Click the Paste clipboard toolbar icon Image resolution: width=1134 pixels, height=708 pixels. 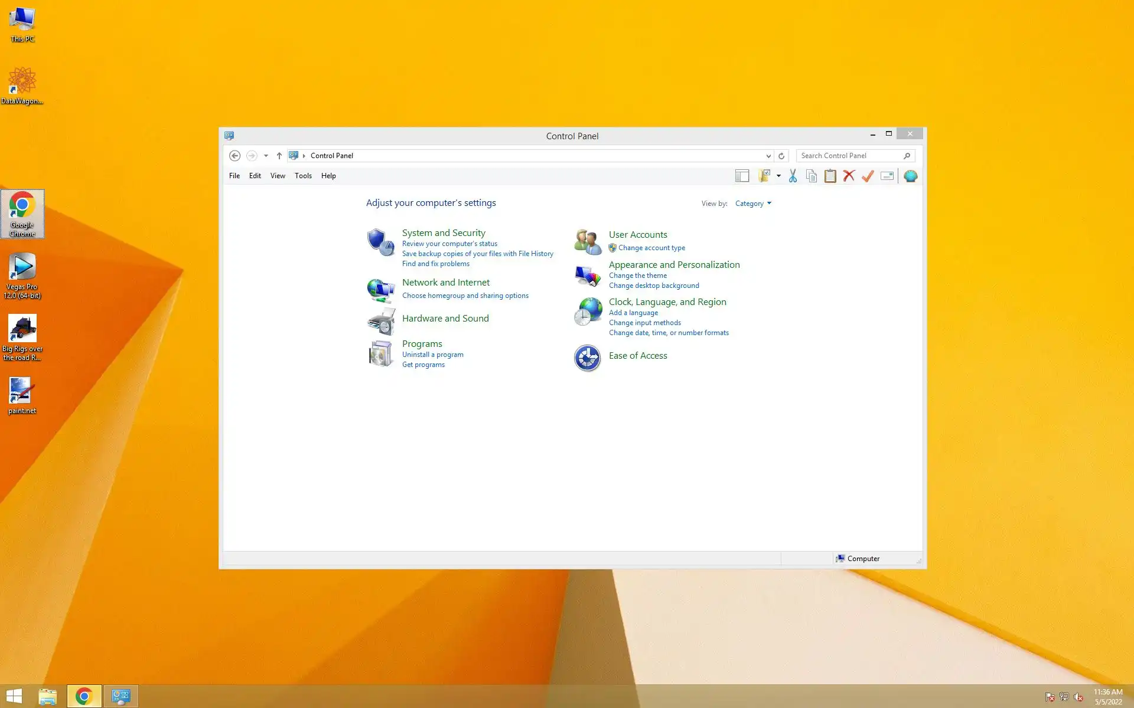(x=830, y=176)
